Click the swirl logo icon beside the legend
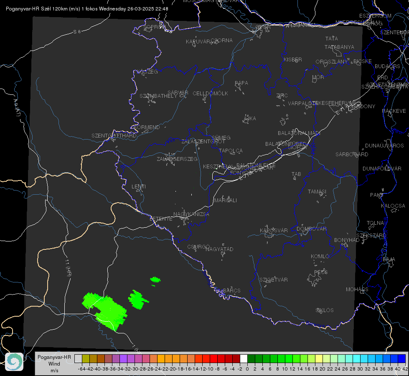Image resolution: width=409 pixels, height=376 pixels. 14,362
